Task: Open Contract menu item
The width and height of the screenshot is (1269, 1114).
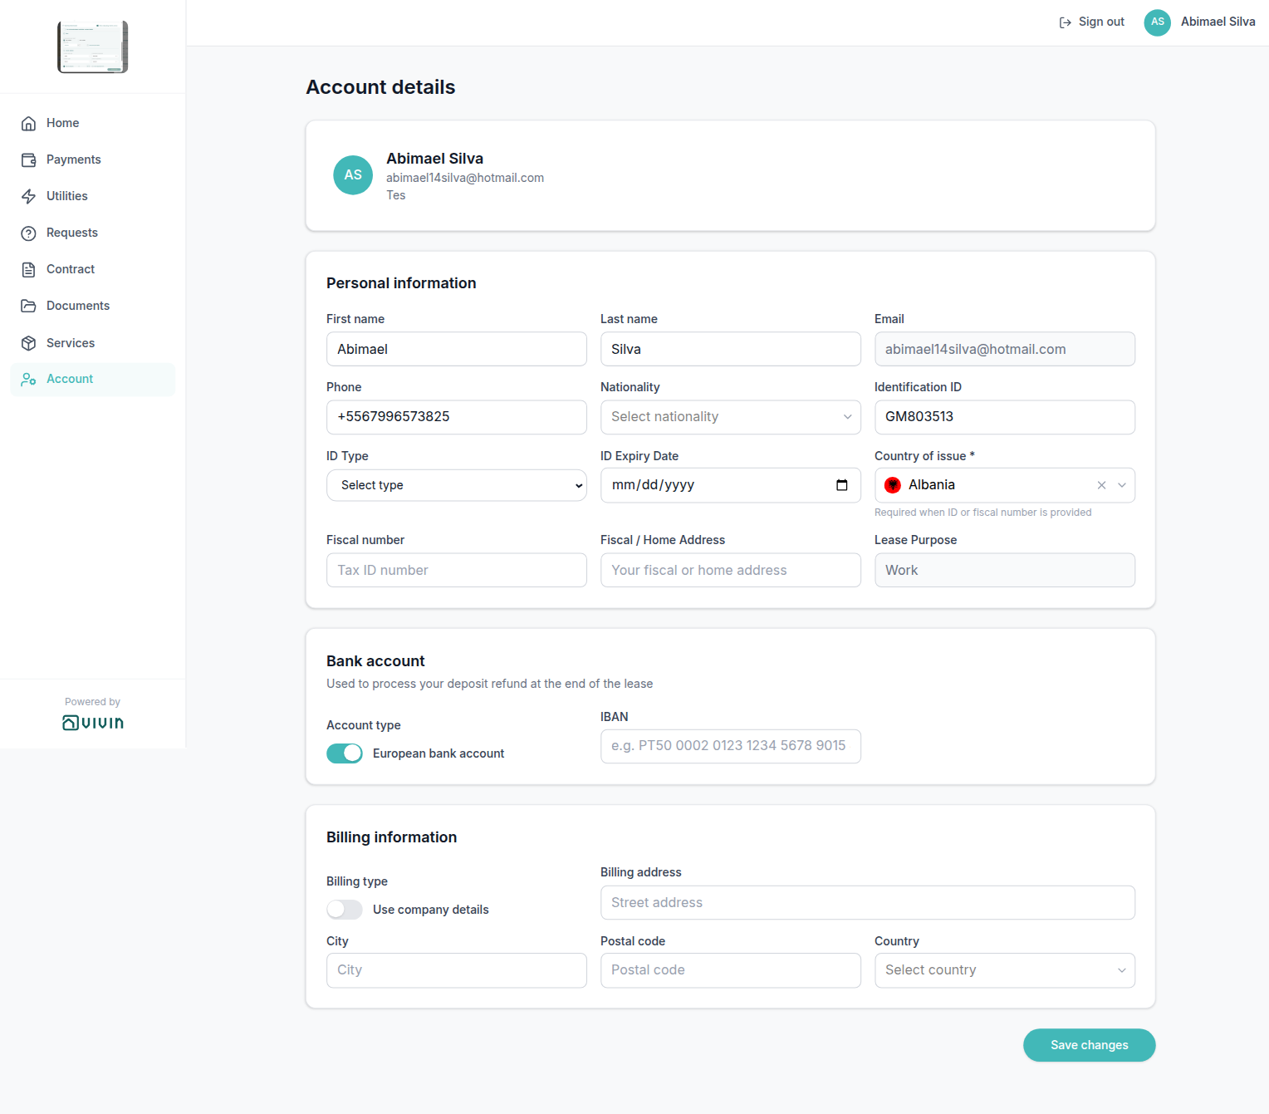Action: [93, 269]
